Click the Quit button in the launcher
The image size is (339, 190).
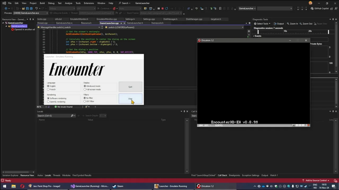pos(130,87)
